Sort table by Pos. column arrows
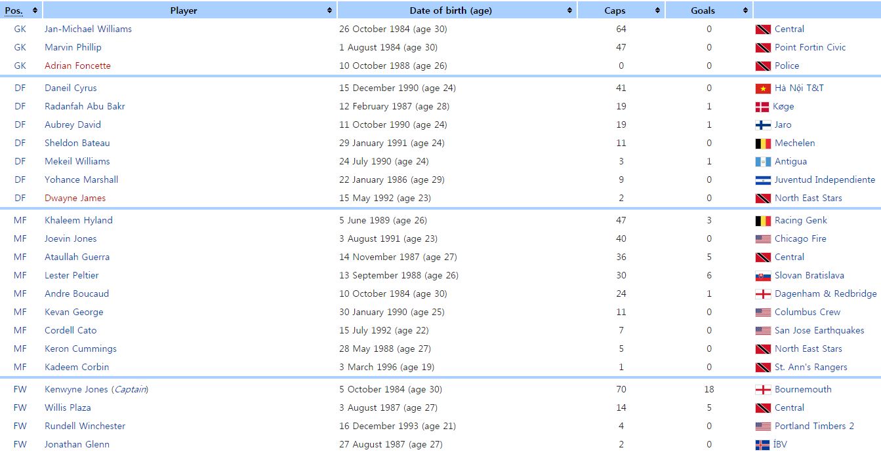The height and width of the screenshot is (454, 881). [35, 10]
